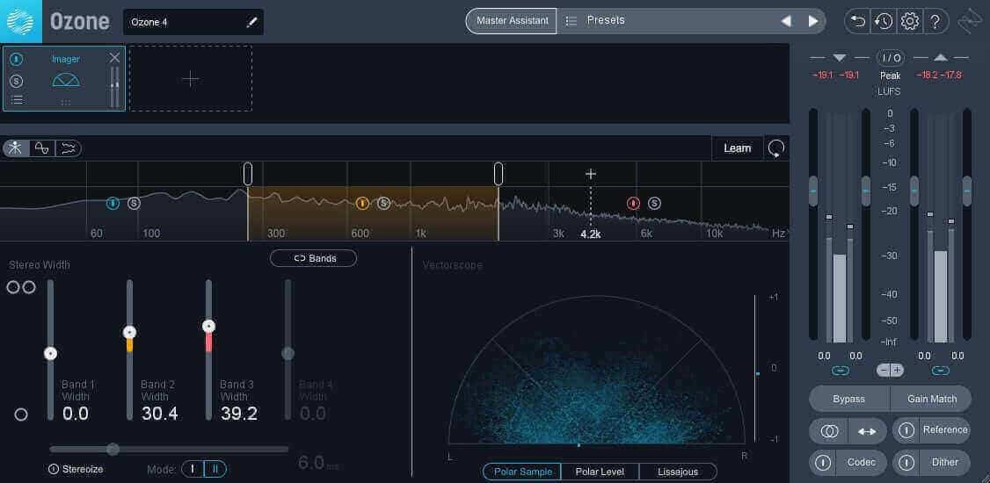Viewport: 990px width, 483px height.
Task: Swap channels with double arrow icon
Action: (867, 431)
